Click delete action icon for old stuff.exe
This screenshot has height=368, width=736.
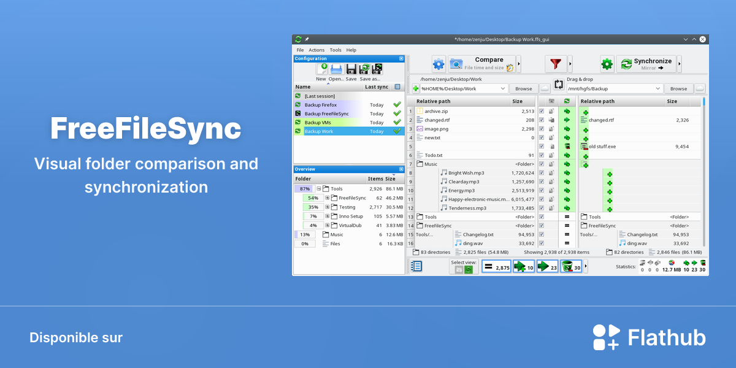coord(567,147)
